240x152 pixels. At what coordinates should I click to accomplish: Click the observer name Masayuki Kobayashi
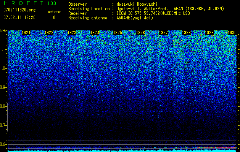click(x=137, y=4)
